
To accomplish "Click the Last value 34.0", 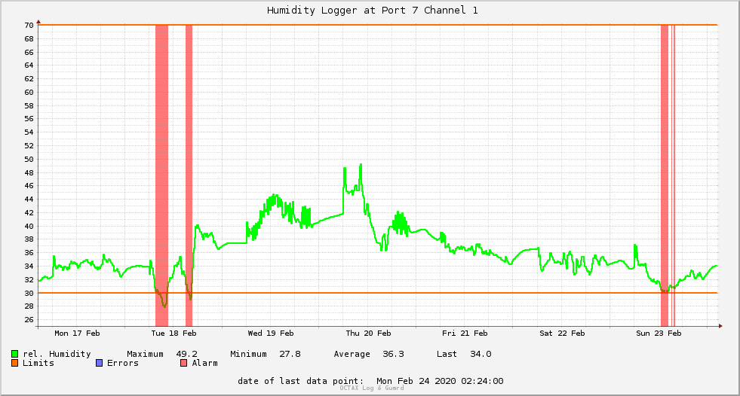I will (x=481, y=354).
